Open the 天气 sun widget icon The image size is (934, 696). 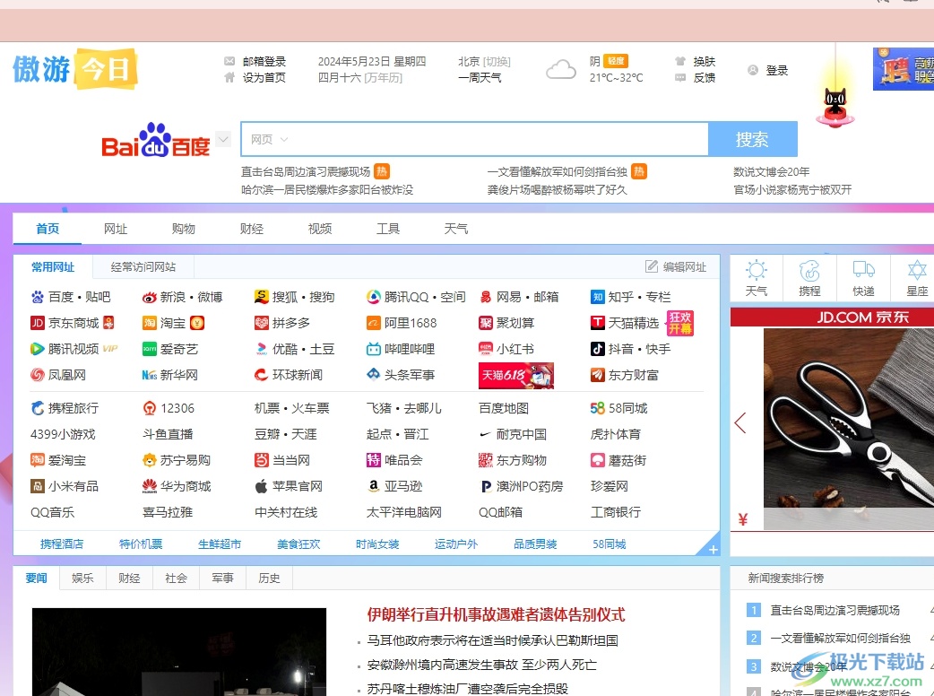click(x=757, y=270)
